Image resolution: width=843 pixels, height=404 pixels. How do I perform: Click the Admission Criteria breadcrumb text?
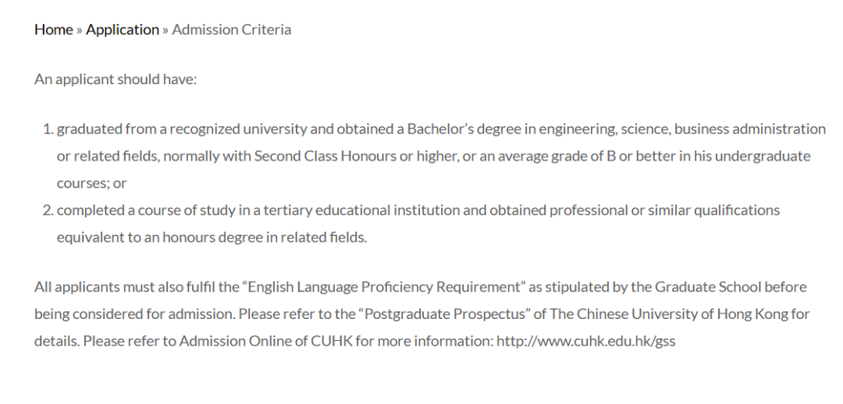coord(232,30)
